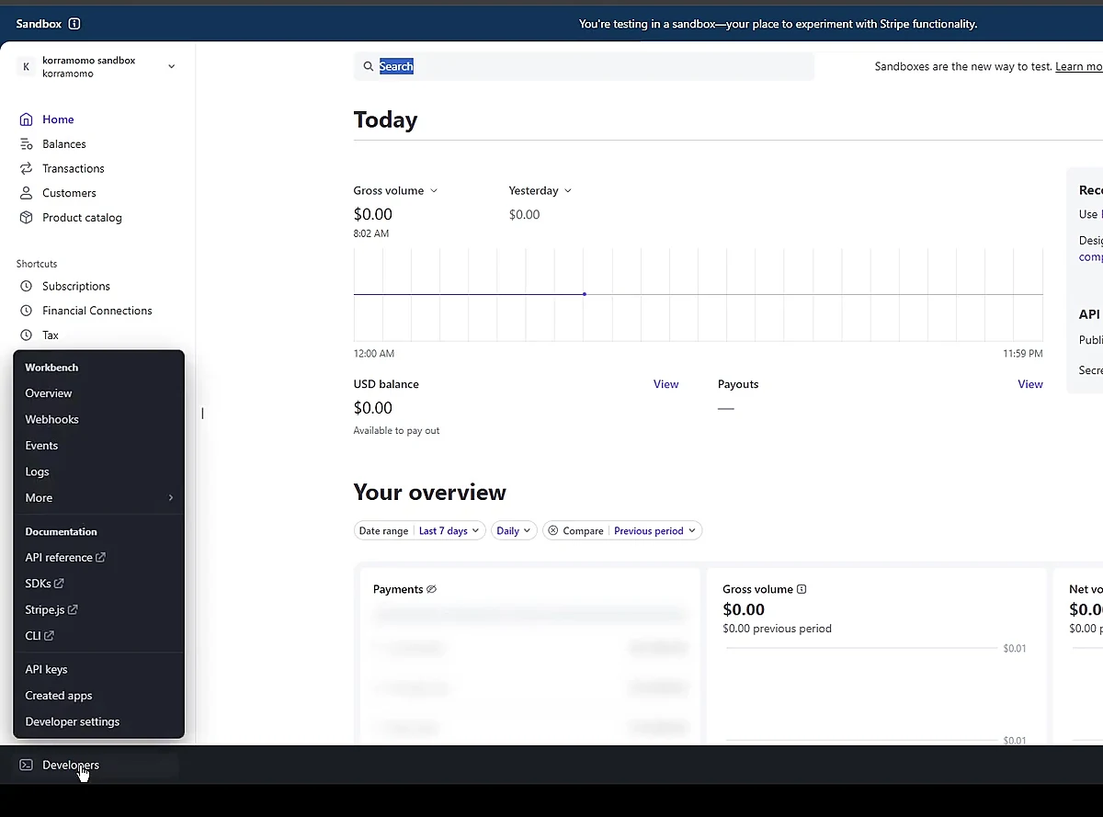Click the Workbench menu header
1103x817 pixels.
coord(51,367)
